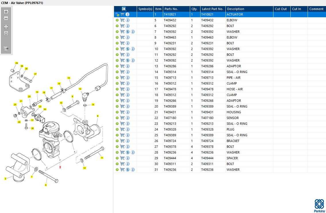Zoom out on the diagram
Screen dimensions: 326x213
pos(6,18)
